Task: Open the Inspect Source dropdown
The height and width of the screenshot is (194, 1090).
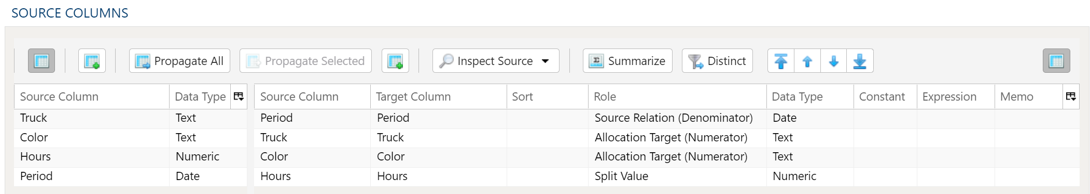Action: (496, 61)
